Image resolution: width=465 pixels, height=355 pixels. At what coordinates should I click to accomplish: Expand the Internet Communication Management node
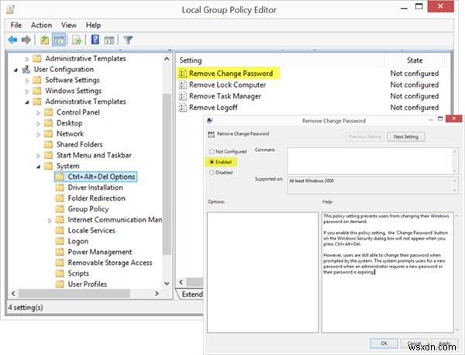[x=50, y=220]
